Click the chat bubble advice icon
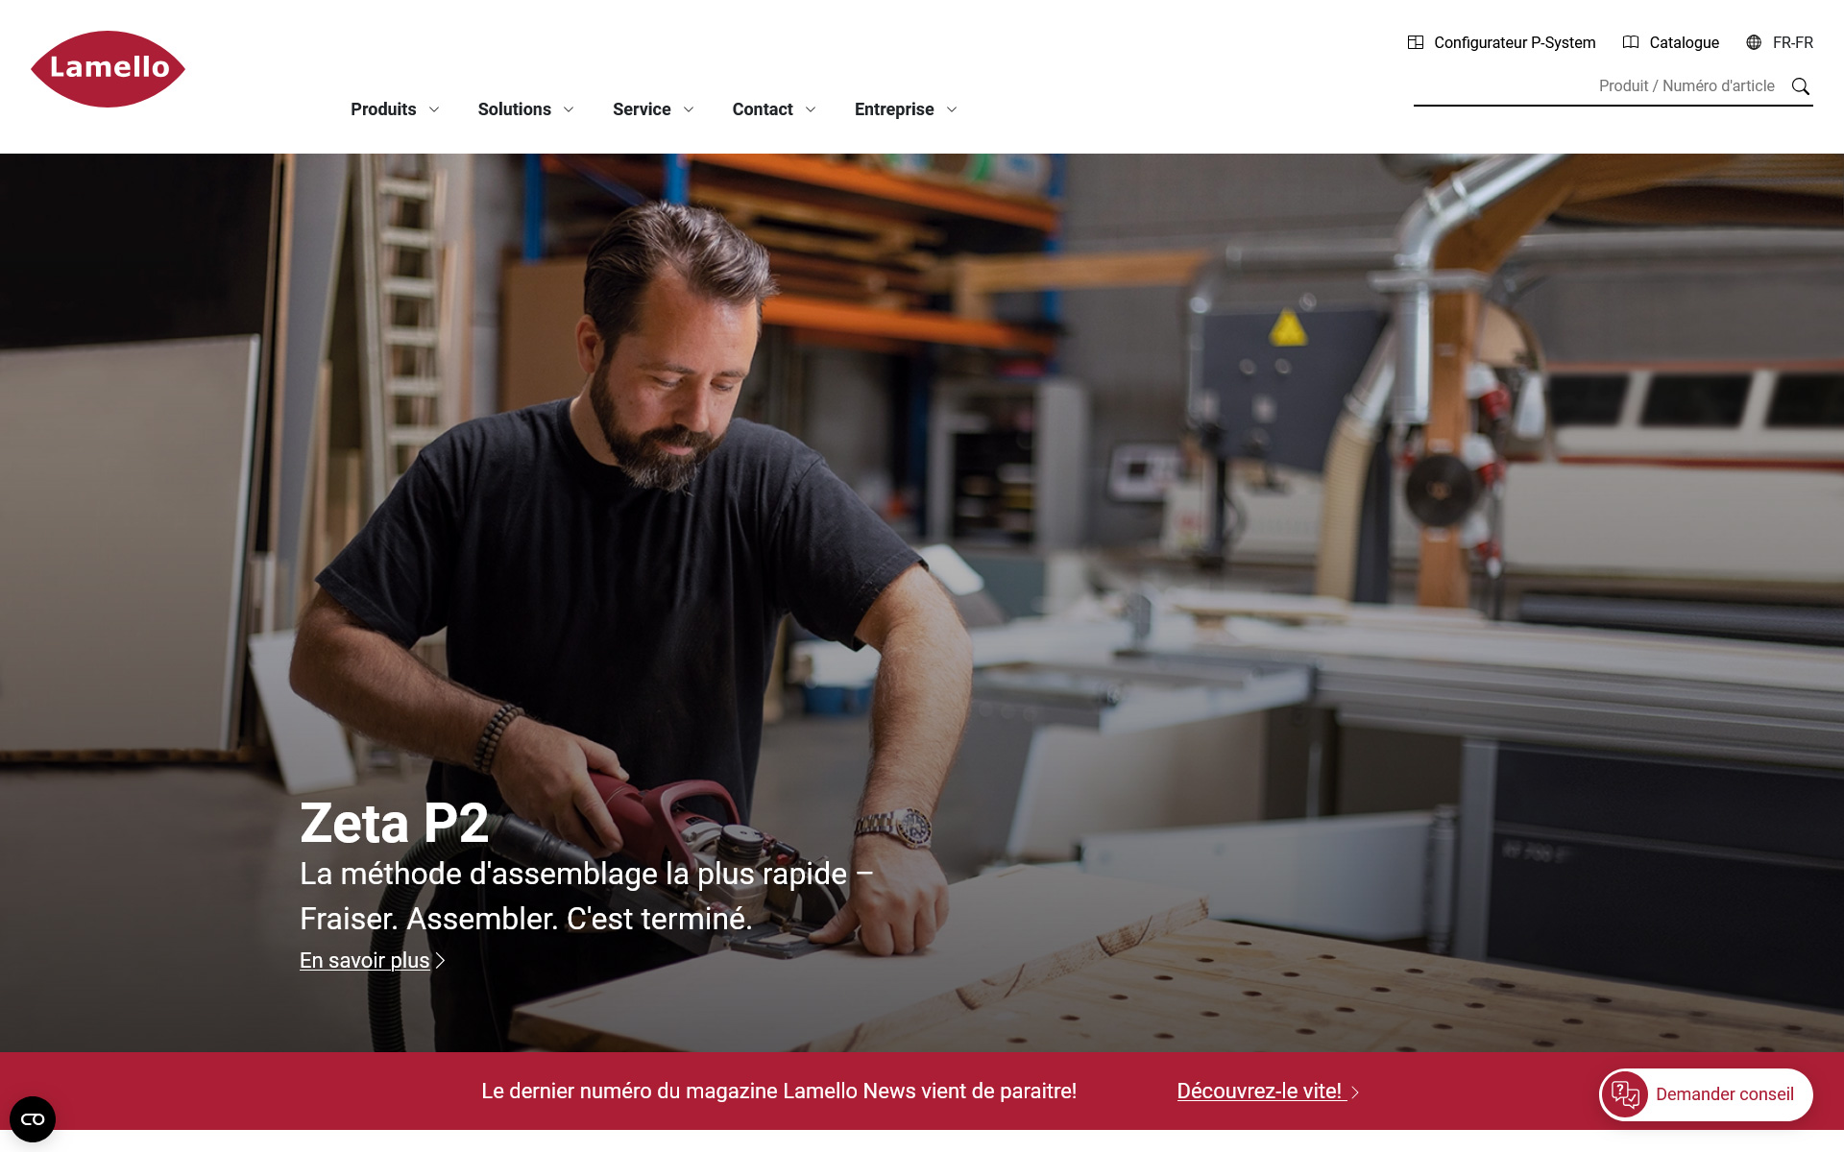Viewport: 1844px width, 1152px height. pyautogui.click(x=1626, y=1094)
